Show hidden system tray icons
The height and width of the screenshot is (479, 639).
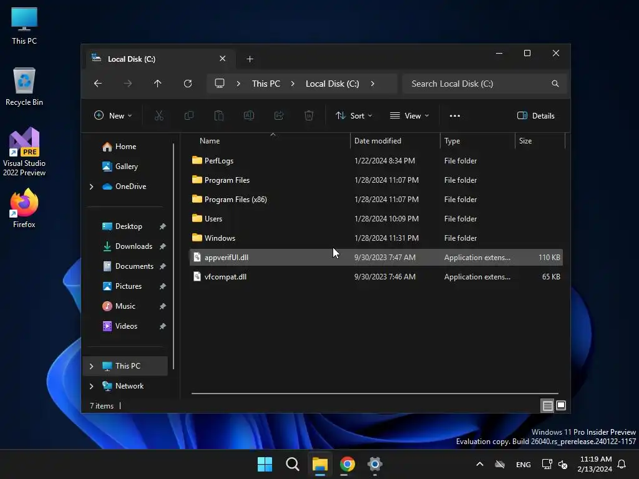coord(480,464)
